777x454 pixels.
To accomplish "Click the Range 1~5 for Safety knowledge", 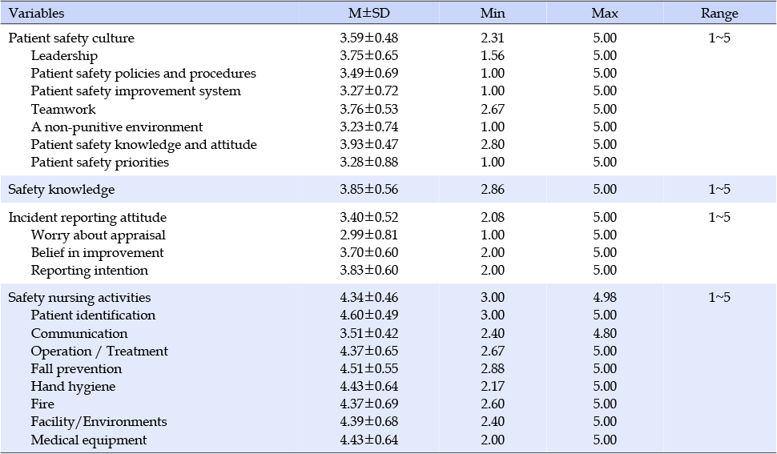I will pyautogui.click(x=719, y=190).
